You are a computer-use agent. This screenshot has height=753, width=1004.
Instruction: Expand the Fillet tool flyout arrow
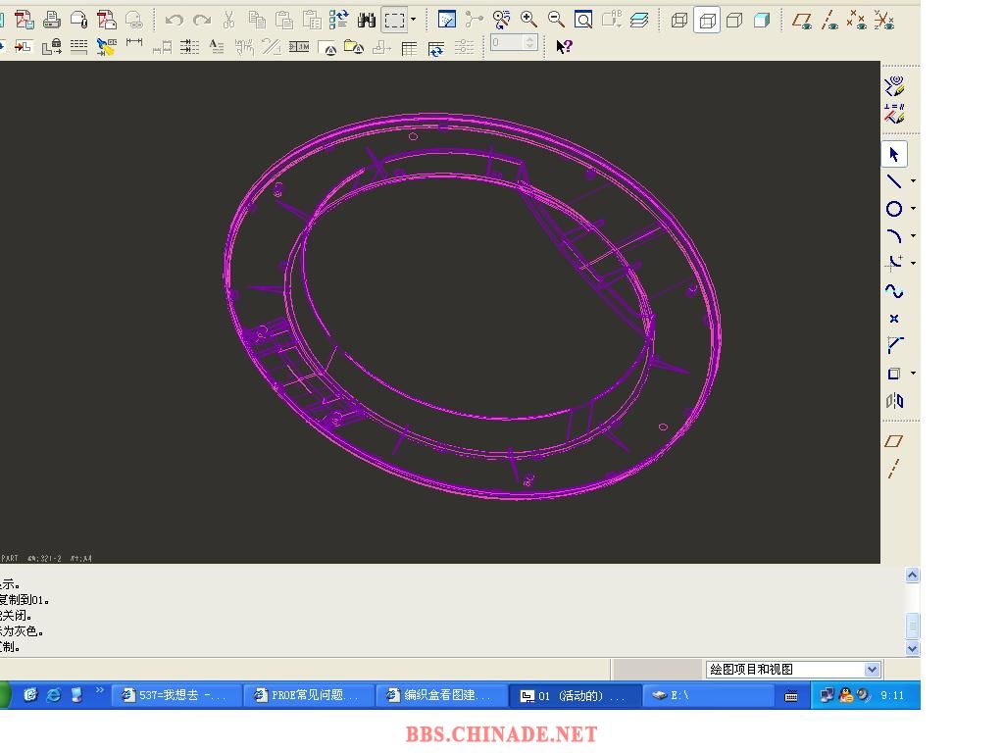913,263
